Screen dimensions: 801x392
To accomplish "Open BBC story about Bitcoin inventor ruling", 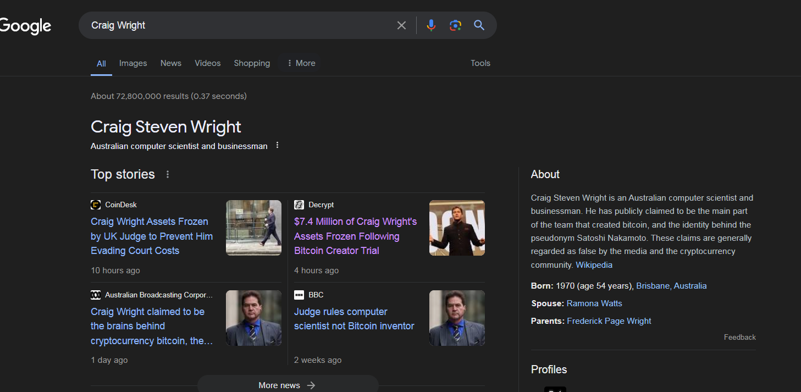I will click(x=354, y=319).
